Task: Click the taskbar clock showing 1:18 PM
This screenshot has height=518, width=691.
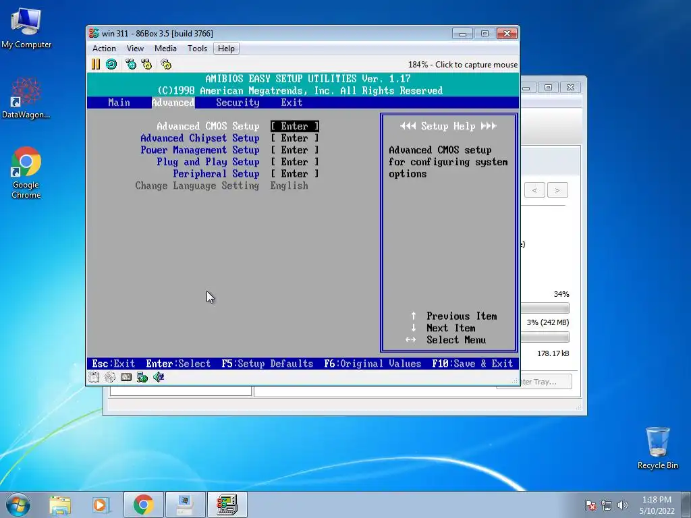Action: pyautogui.click(x=657, y=505)
